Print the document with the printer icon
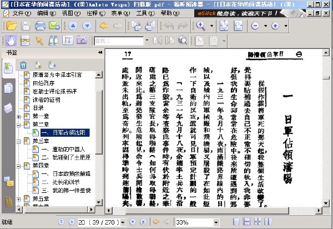Screen dimensions: 333x229 pos(40,26)
